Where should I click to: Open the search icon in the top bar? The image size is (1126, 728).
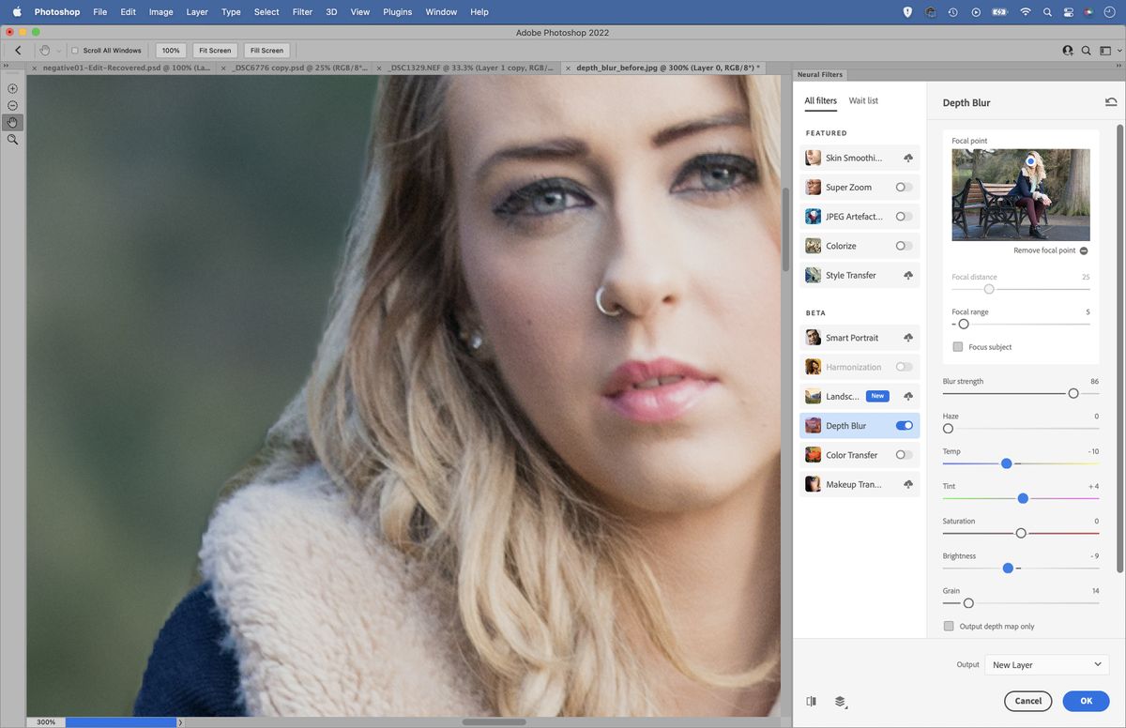click(1046, 12)
